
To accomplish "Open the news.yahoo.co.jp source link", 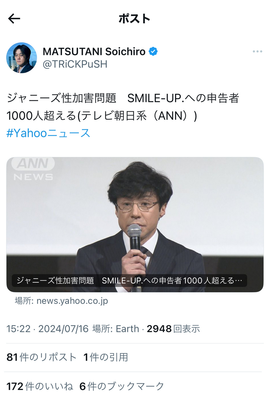I will tap(62, 301).
